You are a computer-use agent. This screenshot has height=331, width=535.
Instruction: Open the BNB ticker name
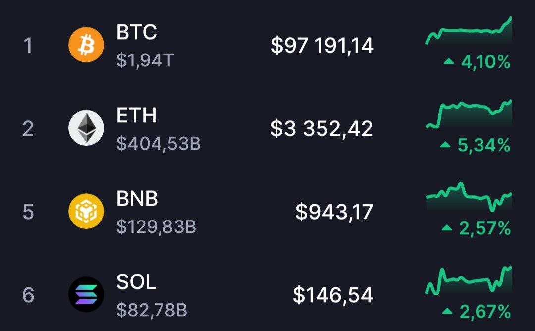pyautogui.click(x=137, y=199)
